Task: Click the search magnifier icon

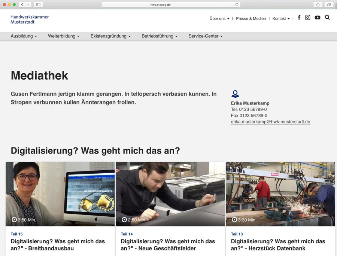Action: (327, 18)
